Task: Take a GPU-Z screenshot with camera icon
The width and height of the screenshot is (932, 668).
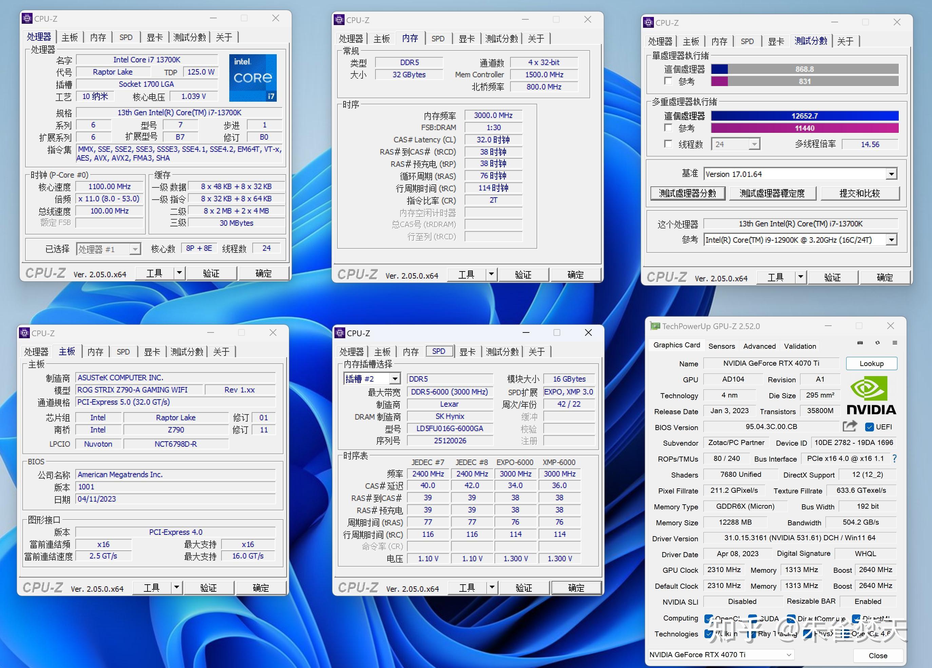Action: click(860, 343)
